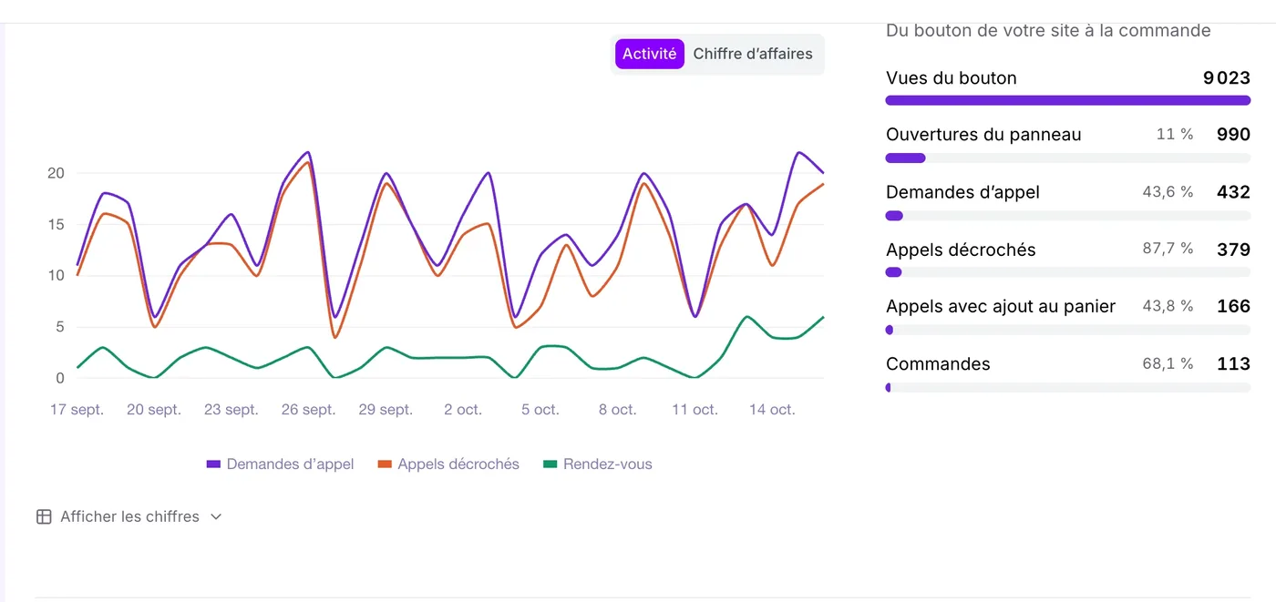Viewport: 1276px width, 602px height.
Task: Click the 26 sept. axis label
Action: coord(308,410)
